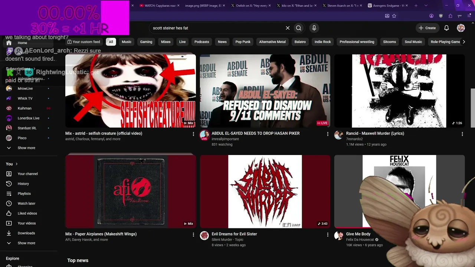Open the browser profile account icon
The image size is (475, 267).
click(431, 16)
